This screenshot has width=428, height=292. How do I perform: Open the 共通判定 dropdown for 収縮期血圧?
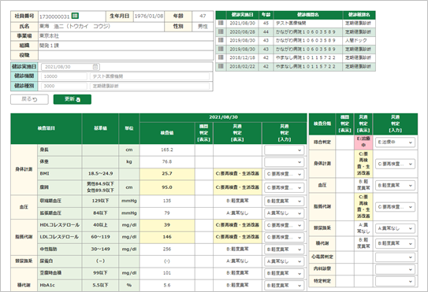[x=284, y=201]
